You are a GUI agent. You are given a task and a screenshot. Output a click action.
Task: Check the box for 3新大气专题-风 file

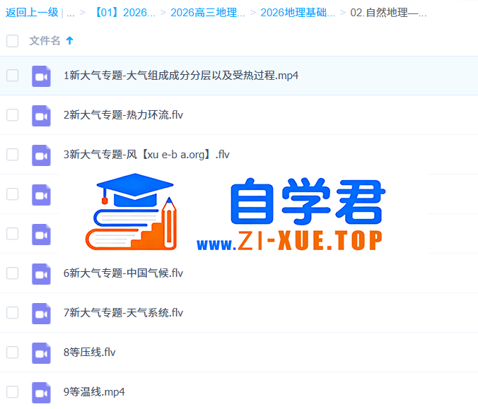pos(13,155)
